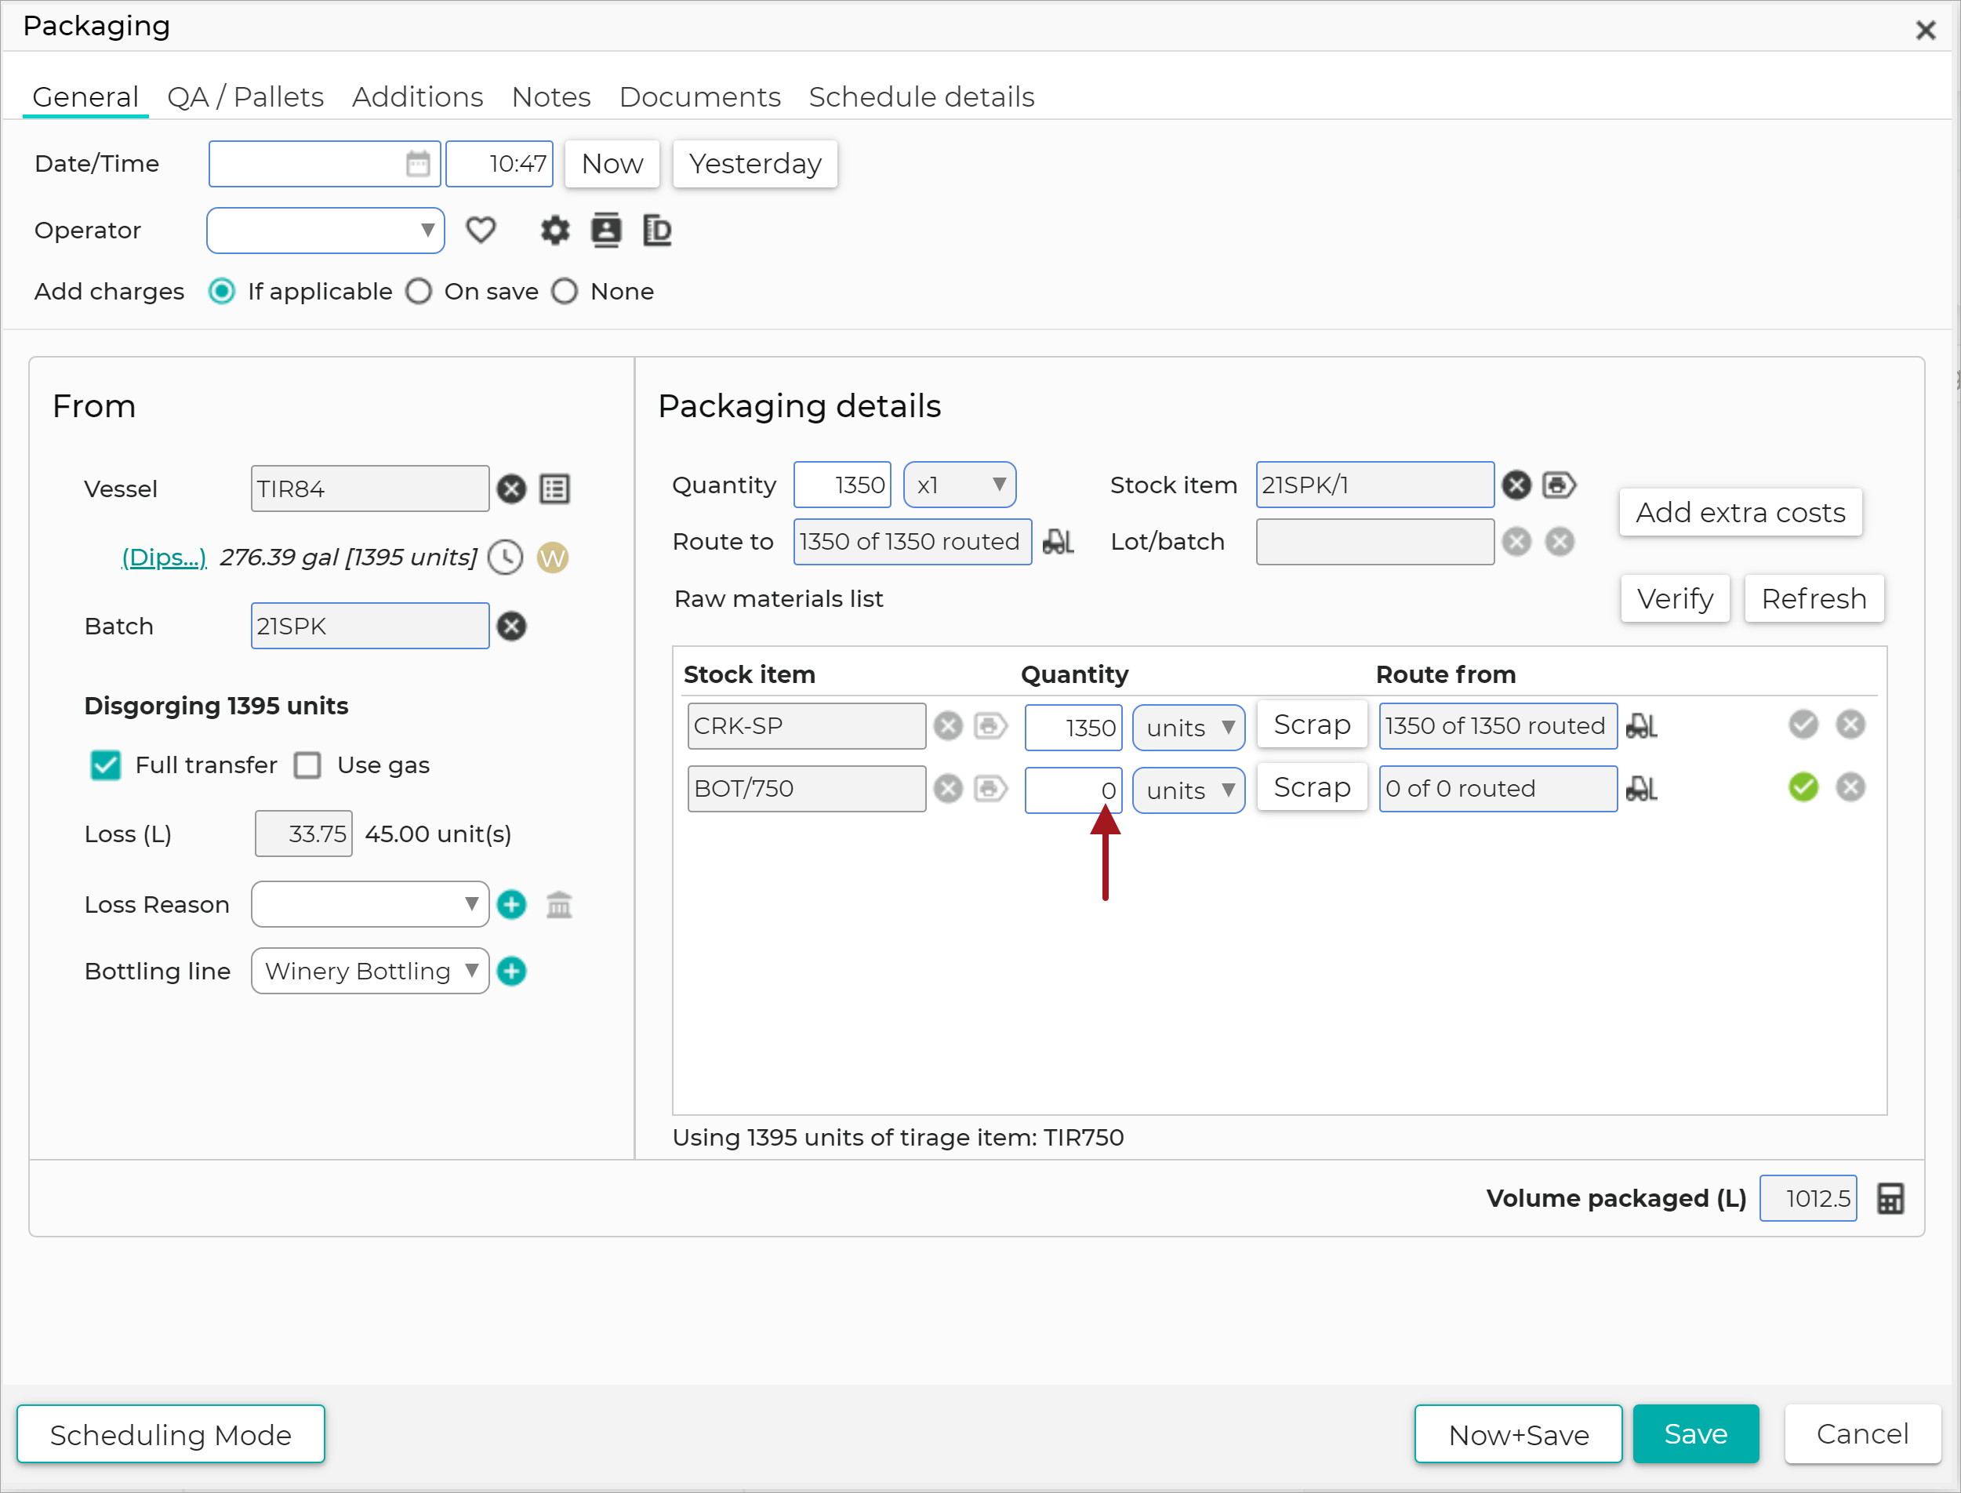Open operator settings gear icon

click(554, 231)
